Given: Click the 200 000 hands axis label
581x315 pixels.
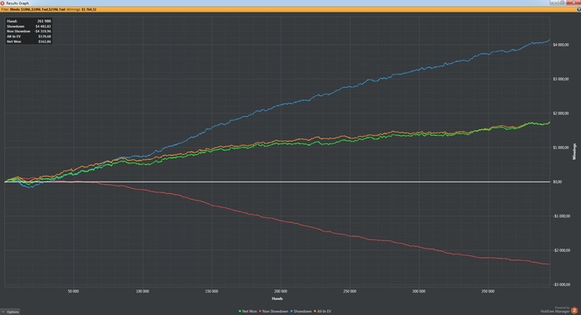Looking at the screenshot, I should (x=281, y=291).
